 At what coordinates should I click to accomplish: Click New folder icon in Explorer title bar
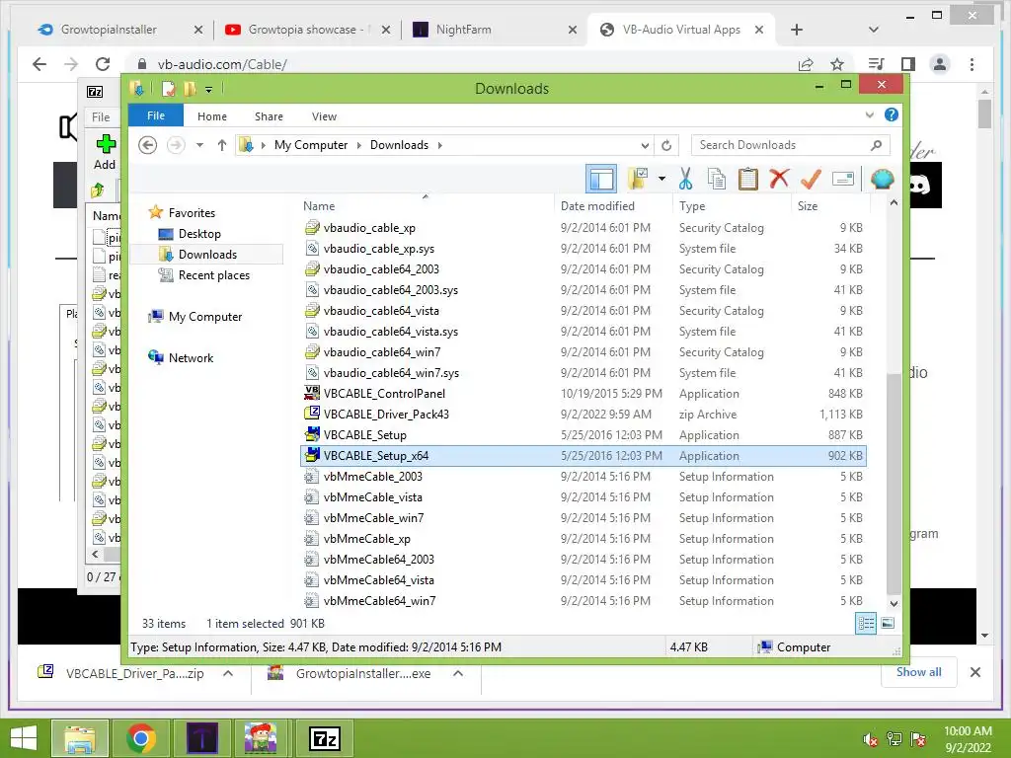tap(190, 88)
